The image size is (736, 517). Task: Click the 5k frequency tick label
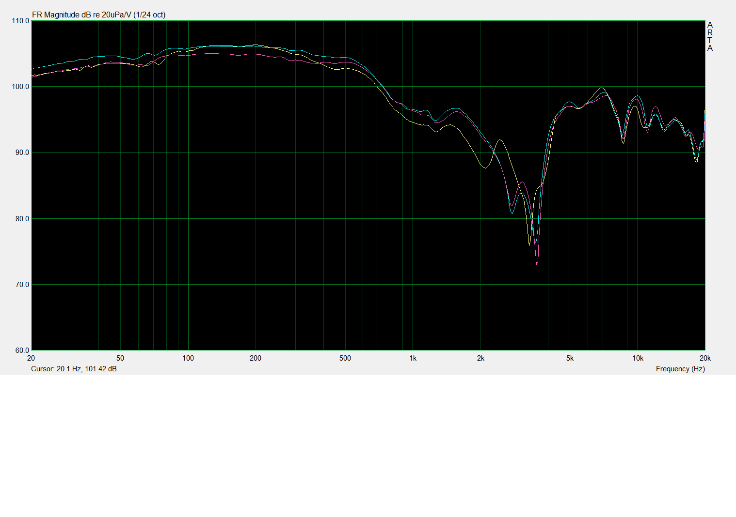(570, 358)
